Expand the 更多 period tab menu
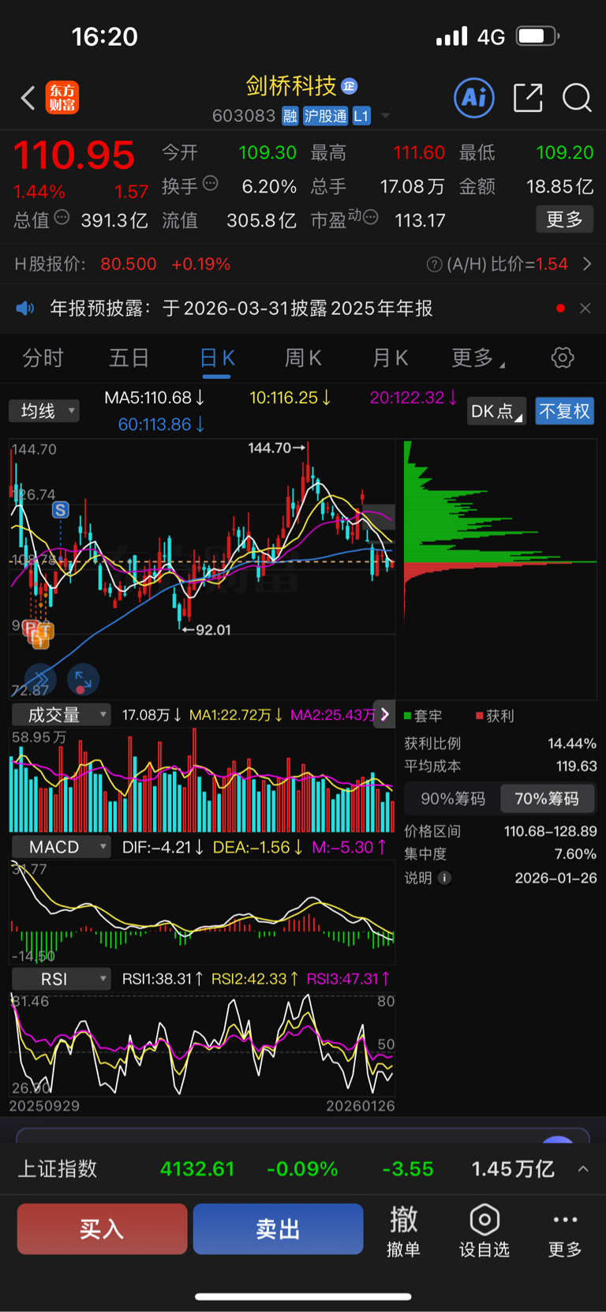Image resolution: width=606 pixels, height=1312 pixels. (478, 358)
